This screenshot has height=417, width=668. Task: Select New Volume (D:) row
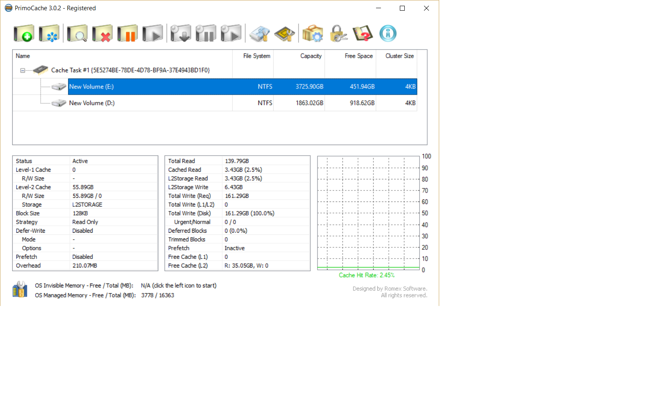click(x=215, y=103)
